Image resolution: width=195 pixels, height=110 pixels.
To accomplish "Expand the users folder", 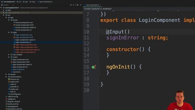I will [x=9, y=57].
